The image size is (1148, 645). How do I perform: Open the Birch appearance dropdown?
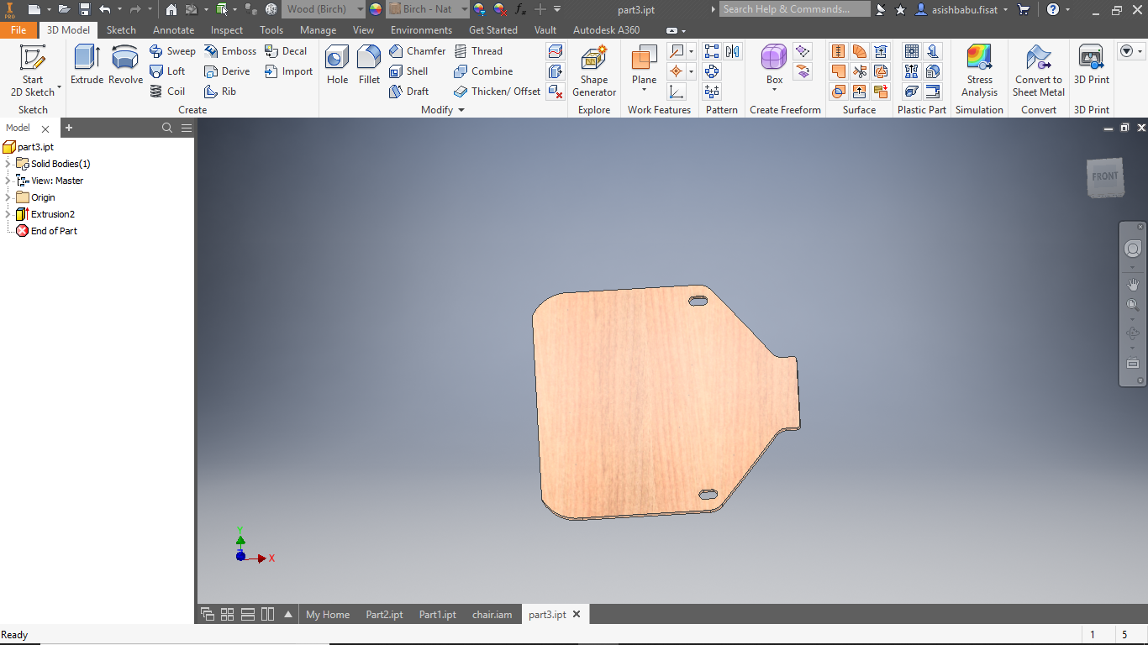pyautogui.click(x=464, y=9)
